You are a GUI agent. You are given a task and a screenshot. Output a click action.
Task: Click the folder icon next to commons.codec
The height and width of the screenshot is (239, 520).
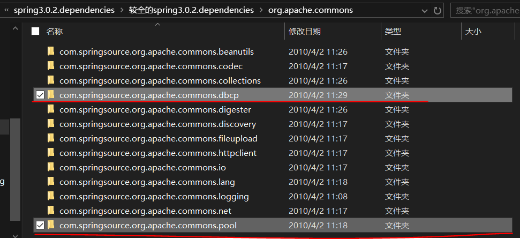[51, 66]
